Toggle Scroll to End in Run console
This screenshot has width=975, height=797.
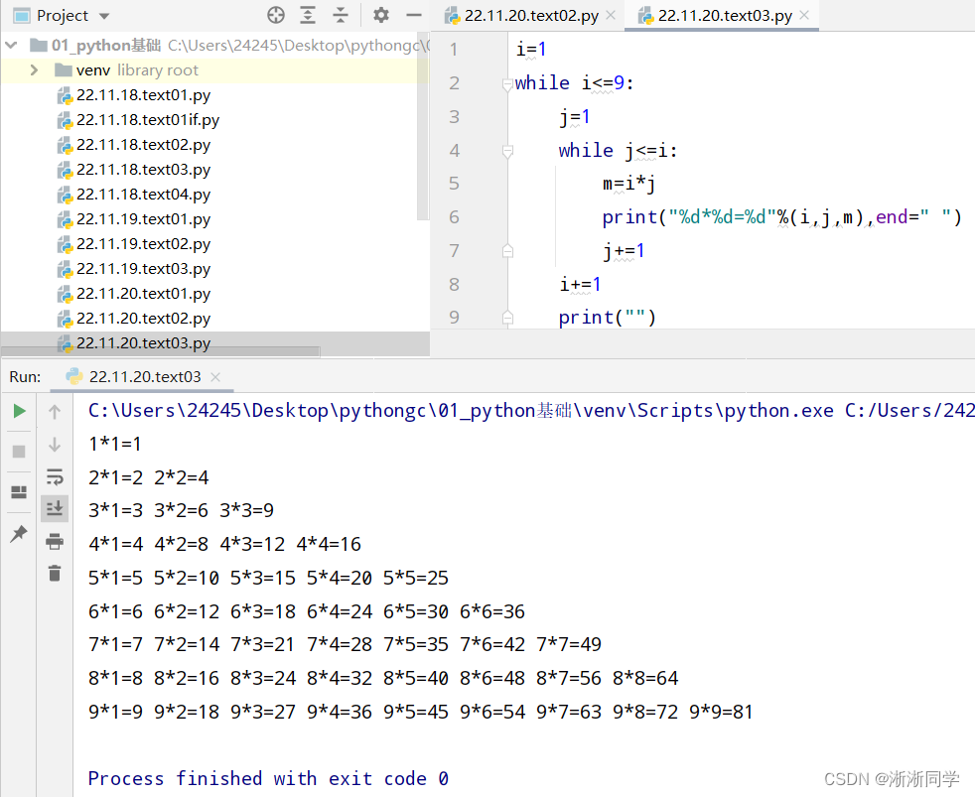pos(55,508)
